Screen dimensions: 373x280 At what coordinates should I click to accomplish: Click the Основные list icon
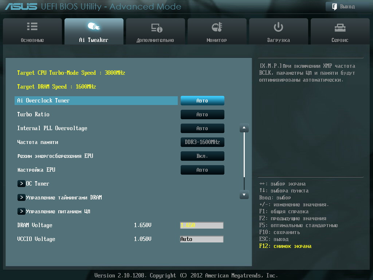(x=32, y=26)
